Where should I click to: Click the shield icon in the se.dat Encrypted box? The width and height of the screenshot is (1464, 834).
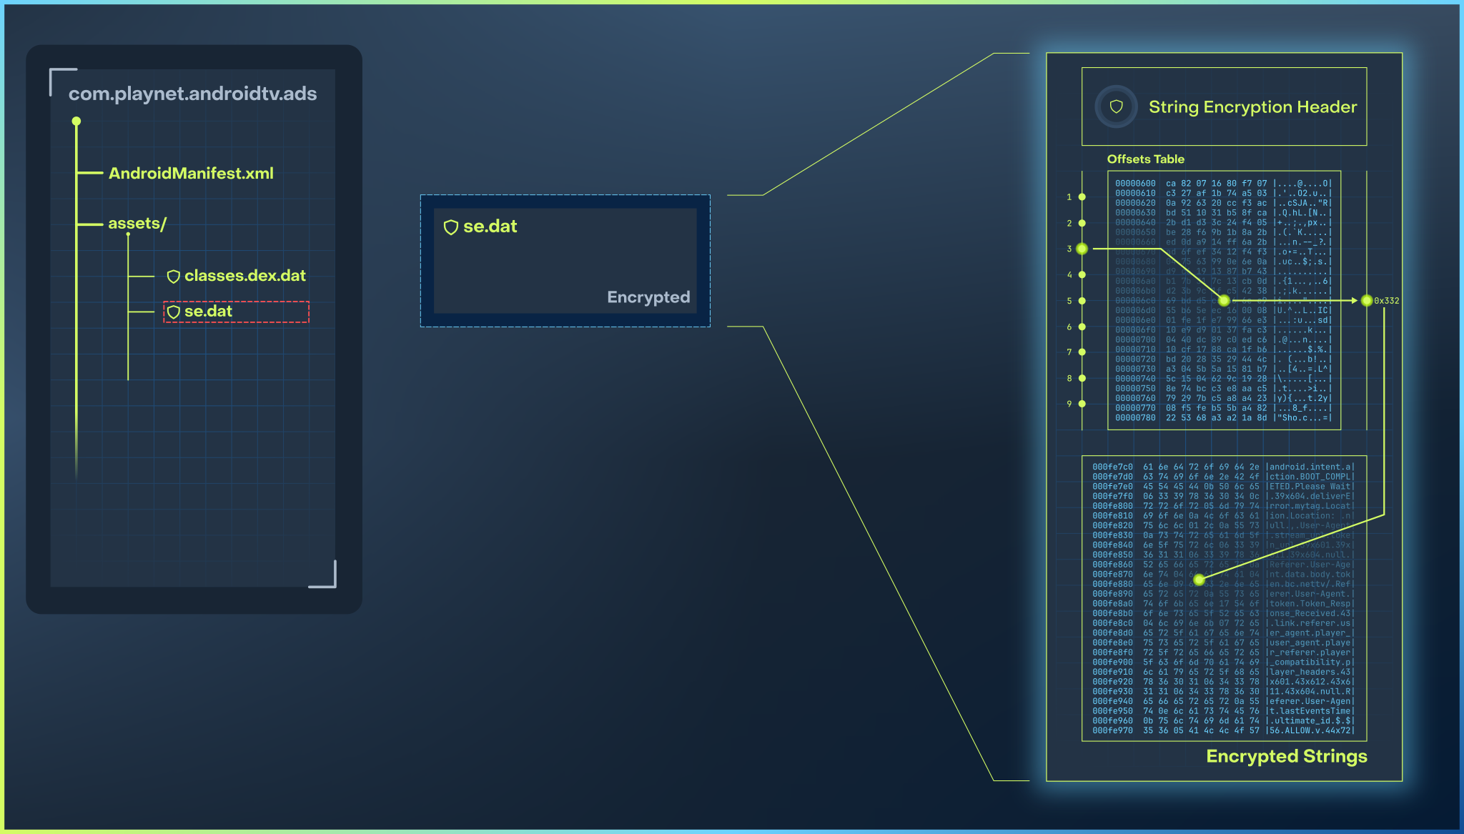(450, 227)
